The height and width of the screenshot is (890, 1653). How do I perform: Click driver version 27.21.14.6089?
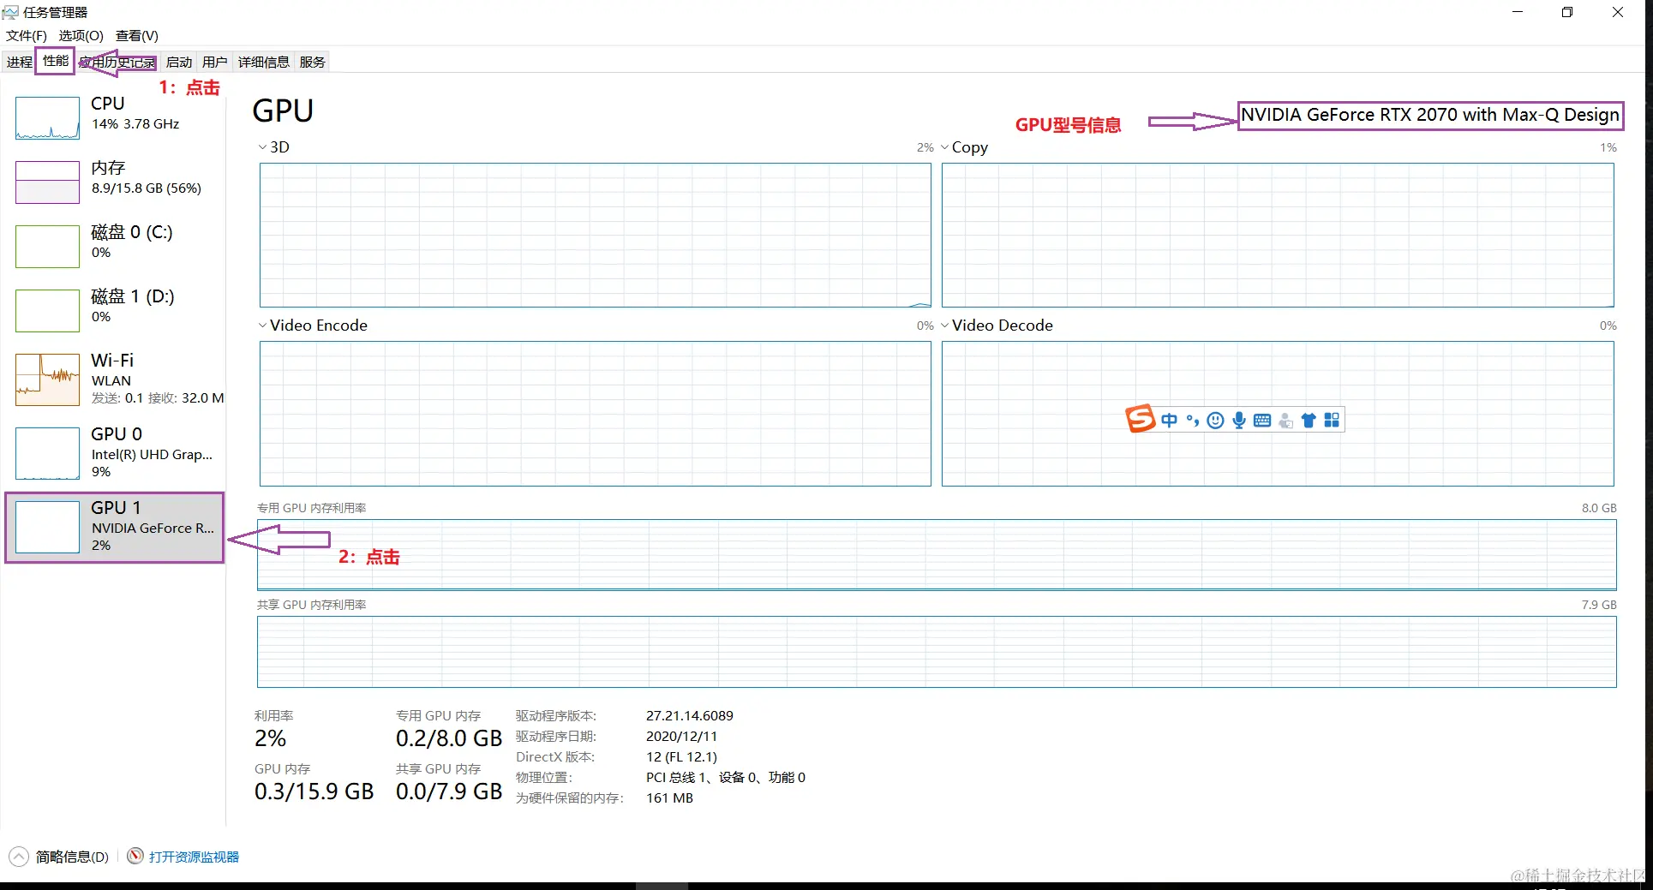690,715
